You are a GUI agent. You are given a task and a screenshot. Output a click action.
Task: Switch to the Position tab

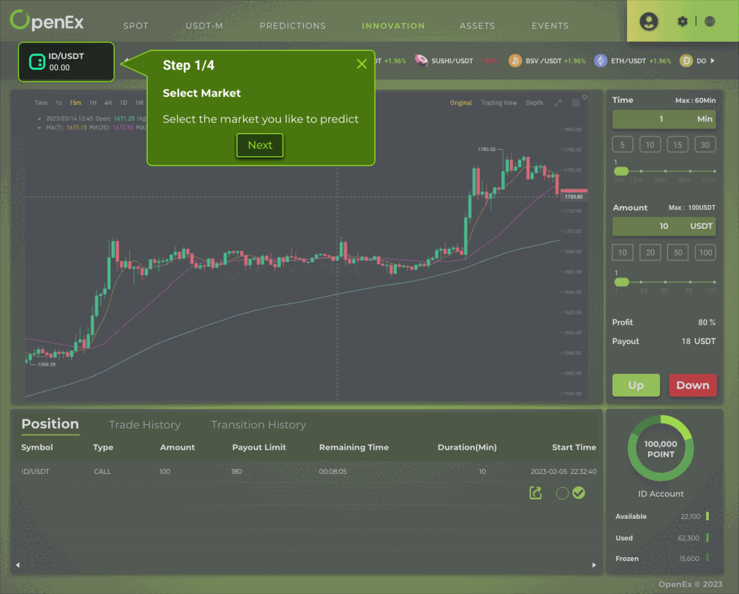click(50, 424)
